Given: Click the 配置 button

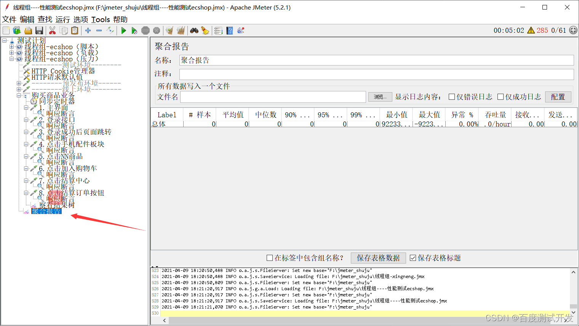Looking at the screenshot, I should pyautogui.click(x=558, y=97).
